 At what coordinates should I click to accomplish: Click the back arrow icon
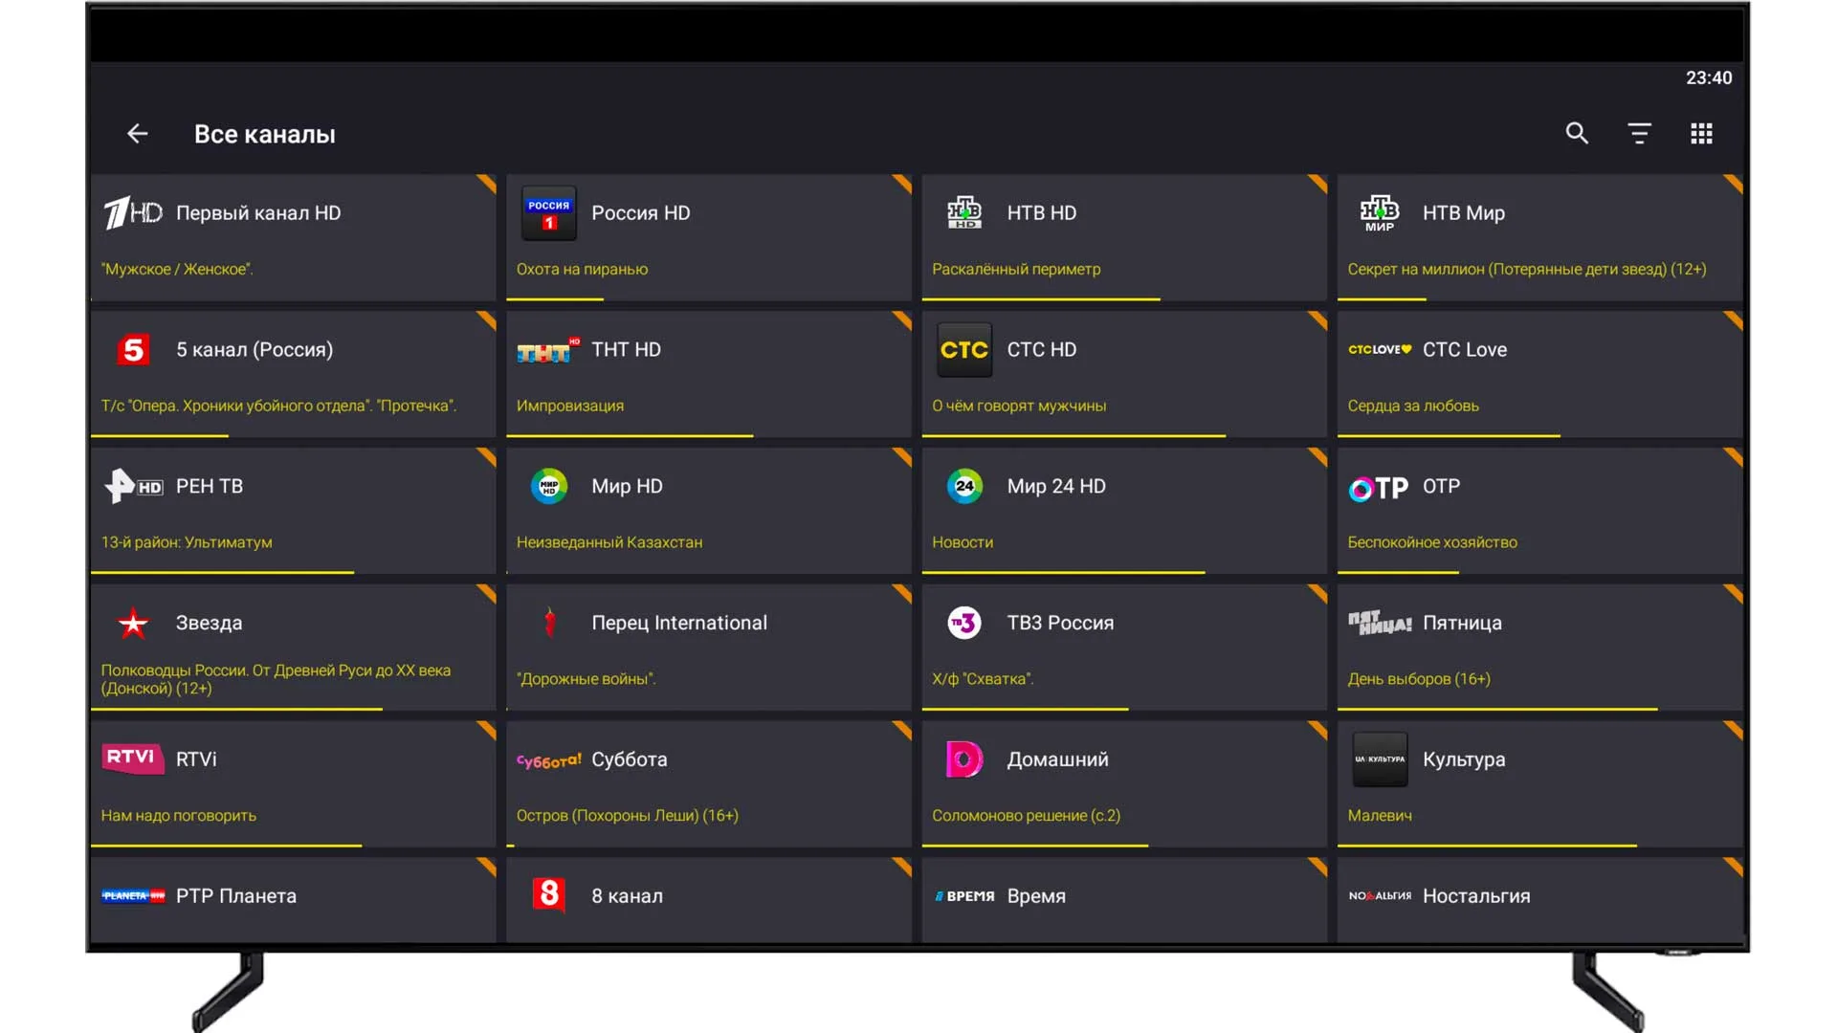coord(138,134)
